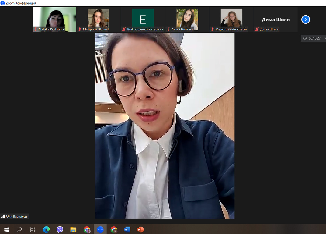326x234 pixels.
Task: Expand the dropdown arrow beside the meeting timer
Action: point(325,38)
